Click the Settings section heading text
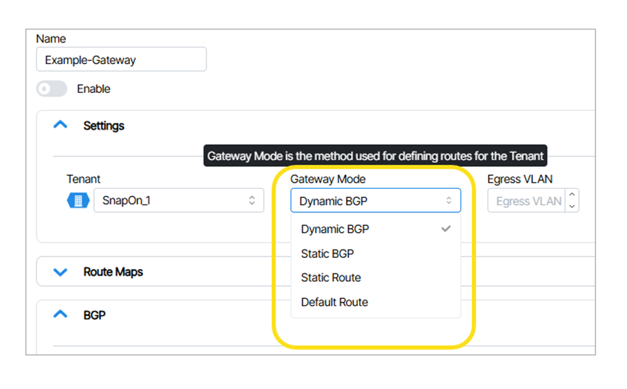 tap(104, 126)
